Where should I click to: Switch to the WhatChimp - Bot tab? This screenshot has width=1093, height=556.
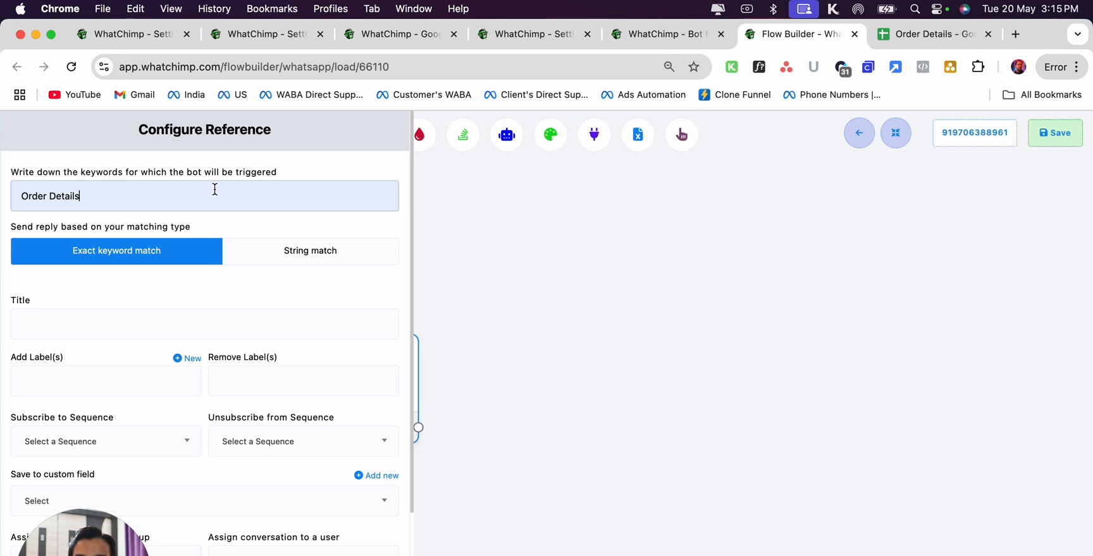tap(668, 34)
